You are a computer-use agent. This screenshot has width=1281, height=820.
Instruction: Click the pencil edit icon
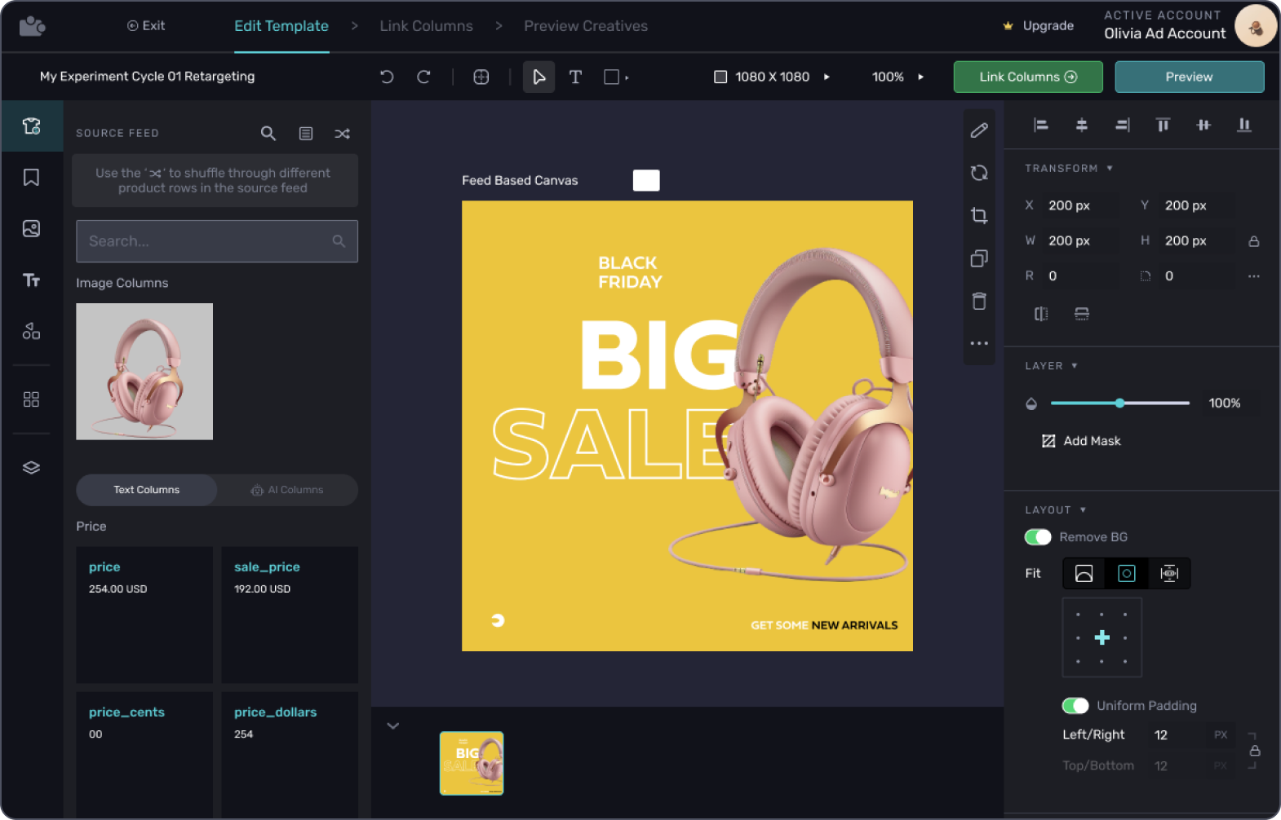(x=979, y=130)
